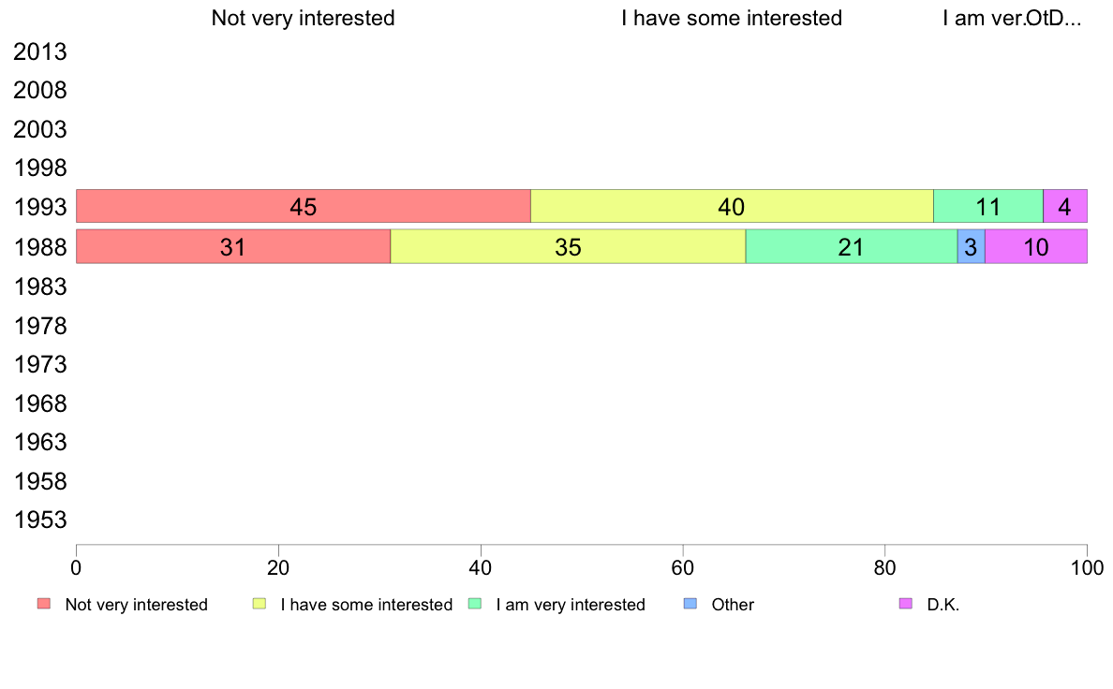Click the blue Other legend swatch

click(x=690, y=604)
